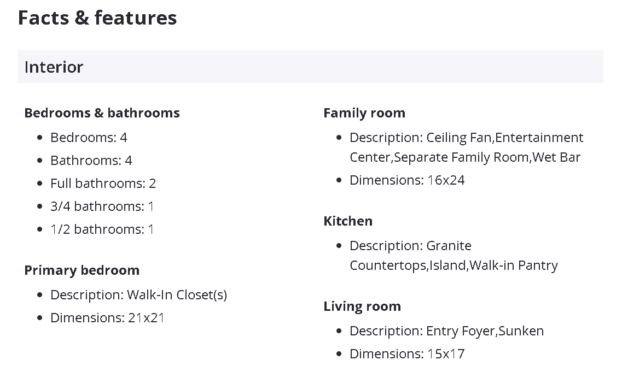Viewport: 622px width, 372px height.
Task: Click the Ceiling Fan, Entertainment Center description
Action: pyautogui.click(x=466, y=138)
